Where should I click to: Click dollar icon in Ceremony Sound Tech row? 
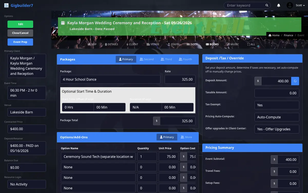tap(184, 157)
